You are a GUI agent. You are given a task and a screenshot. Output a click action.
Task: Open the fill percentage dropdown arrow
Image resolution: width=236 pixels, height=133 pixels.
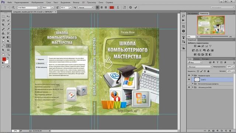[233, 71]
